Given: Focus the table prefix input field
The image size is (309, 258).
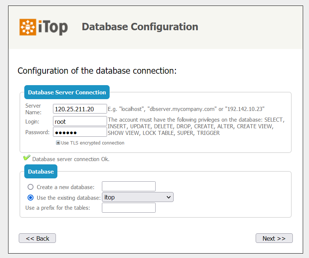Looking at the screenshot, I should [x=129, y=208].
